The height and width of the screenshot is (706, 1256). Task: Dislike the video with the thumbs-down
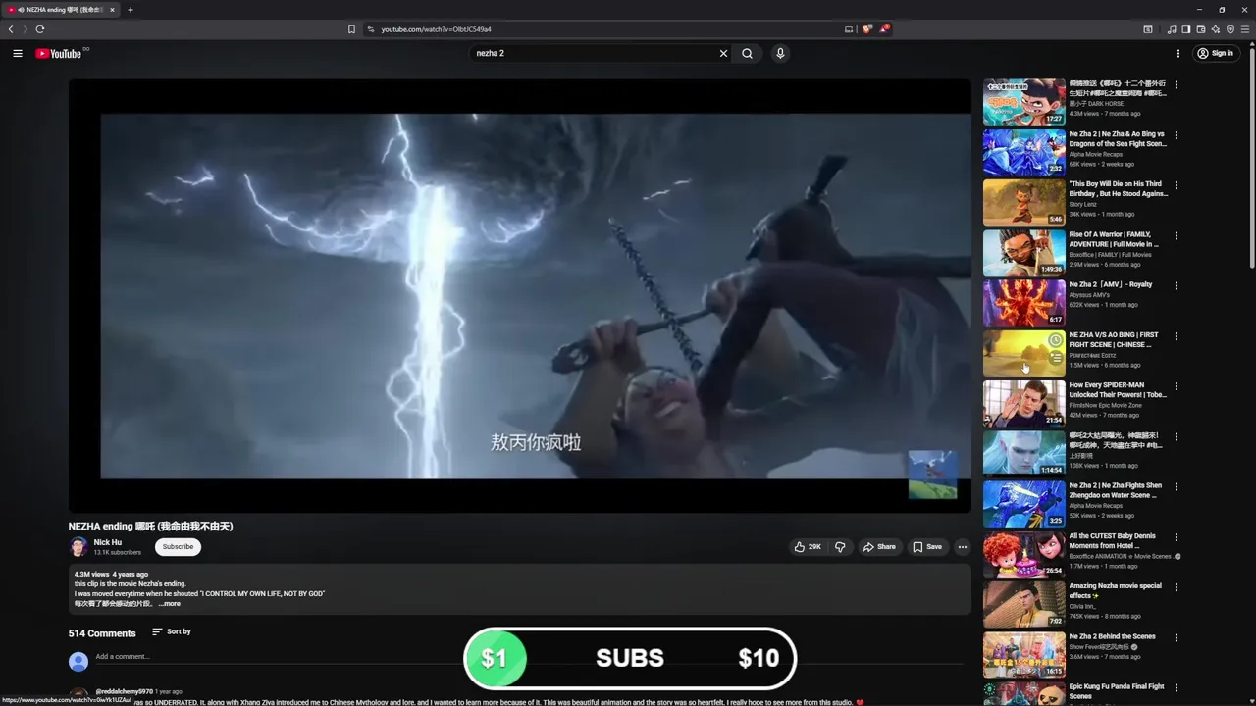point(840,547)
